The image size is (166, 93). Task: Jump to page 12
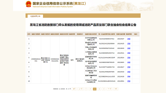pyautogui.click(x=99, y=89)
